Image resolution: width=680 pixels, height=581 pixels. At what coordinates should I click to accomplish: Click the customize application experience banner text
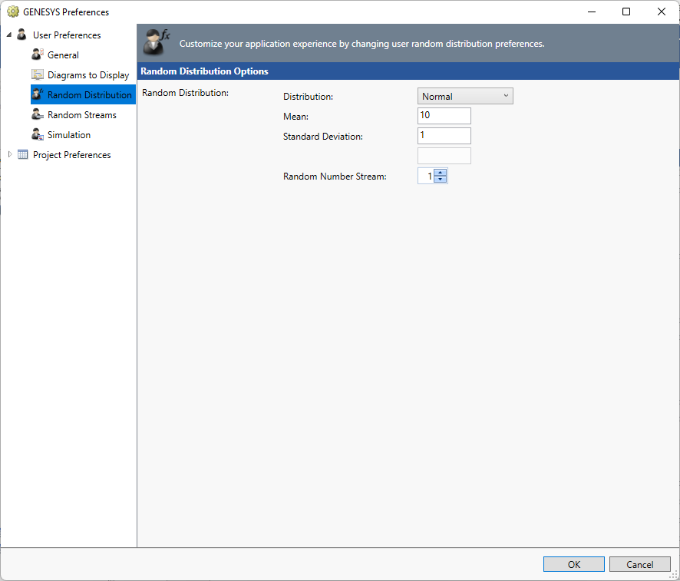[361, 44]
